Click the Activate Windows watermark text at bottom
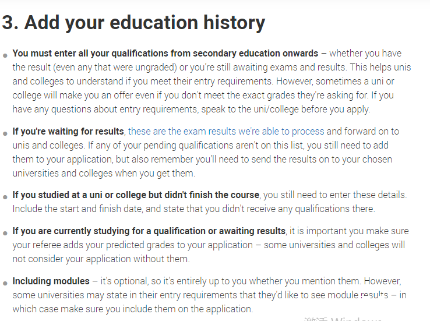 click(343, 319)
